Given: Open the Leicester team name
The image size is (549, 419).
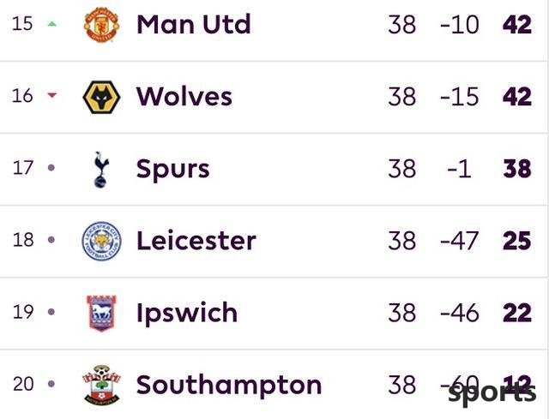Looking at the screenshot, I should [196, 241].
